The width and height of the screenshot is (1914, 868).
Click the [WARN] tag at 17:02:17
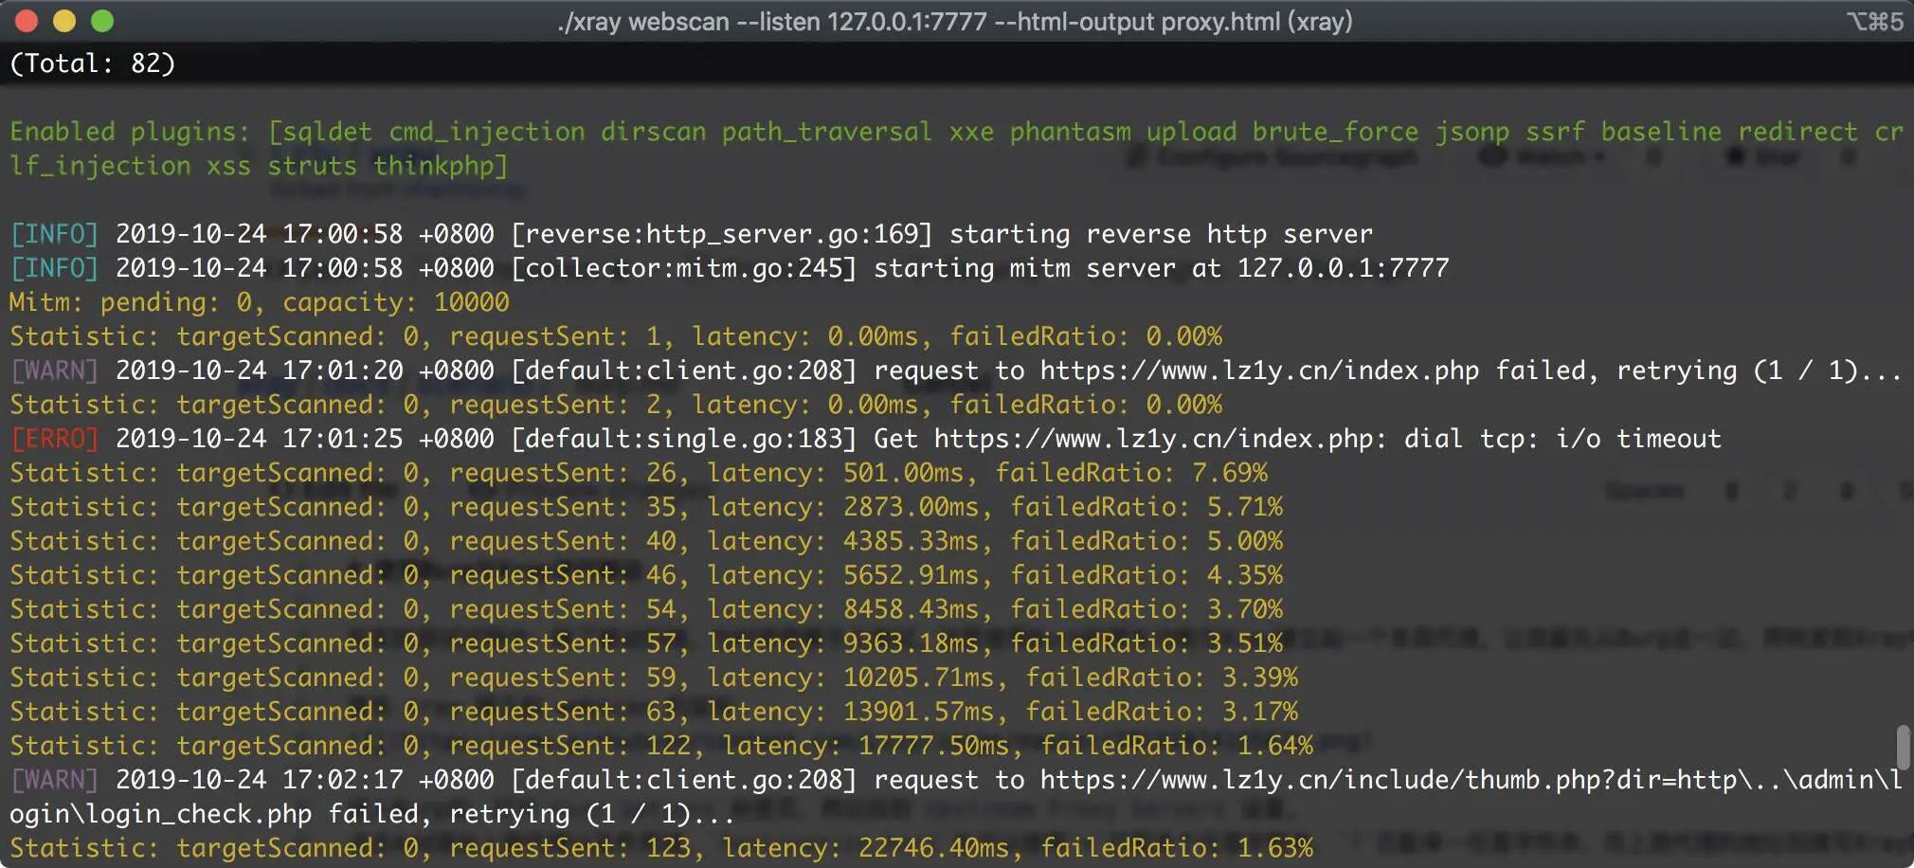(54, 780)
